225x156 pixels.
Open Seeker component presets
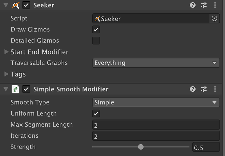pos(204,5)
